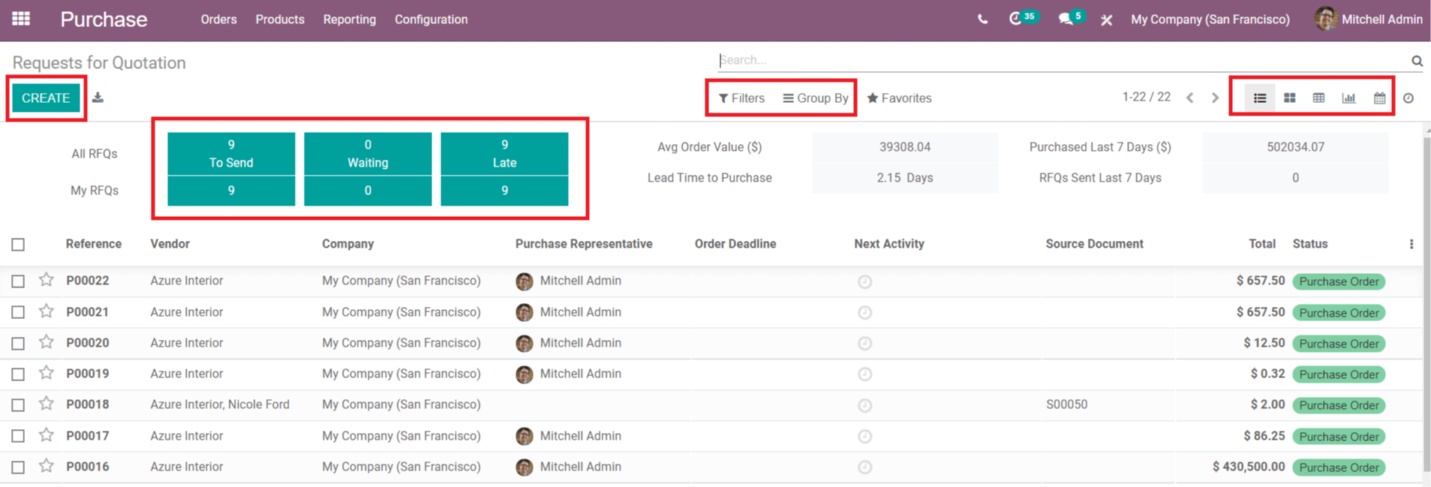Switch to calendar view icon
The width and height of the screenshot is (1431, 487).
(1379, 98)
